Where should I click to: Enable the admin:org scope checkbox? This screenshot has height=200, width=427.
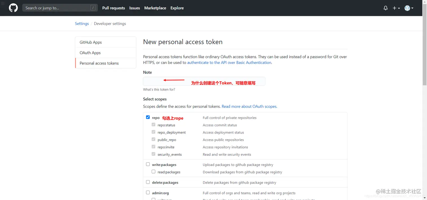148,192
